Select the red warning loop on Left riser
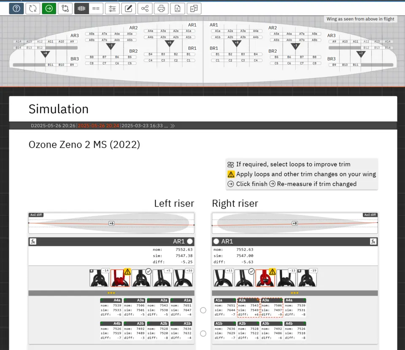The image size is (405, 350). 120,278
